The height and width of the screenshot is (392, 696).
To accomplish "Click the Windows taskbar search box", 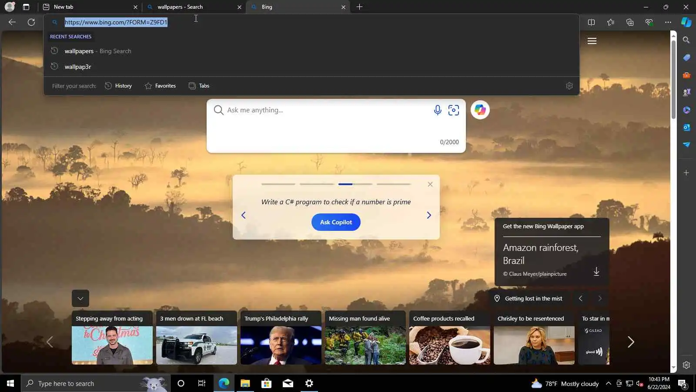I will 95,383.
